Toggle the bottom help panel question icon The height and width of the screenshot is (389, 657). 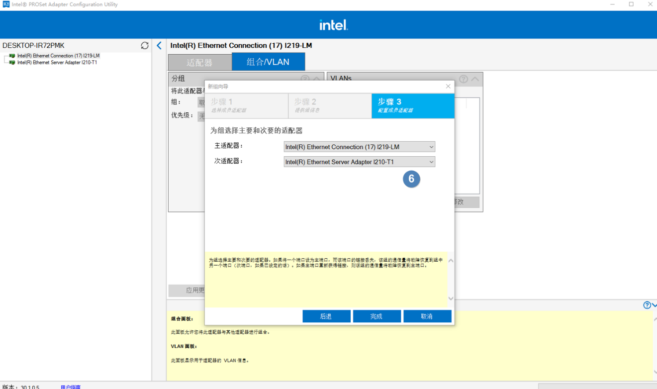coord(647,305)
